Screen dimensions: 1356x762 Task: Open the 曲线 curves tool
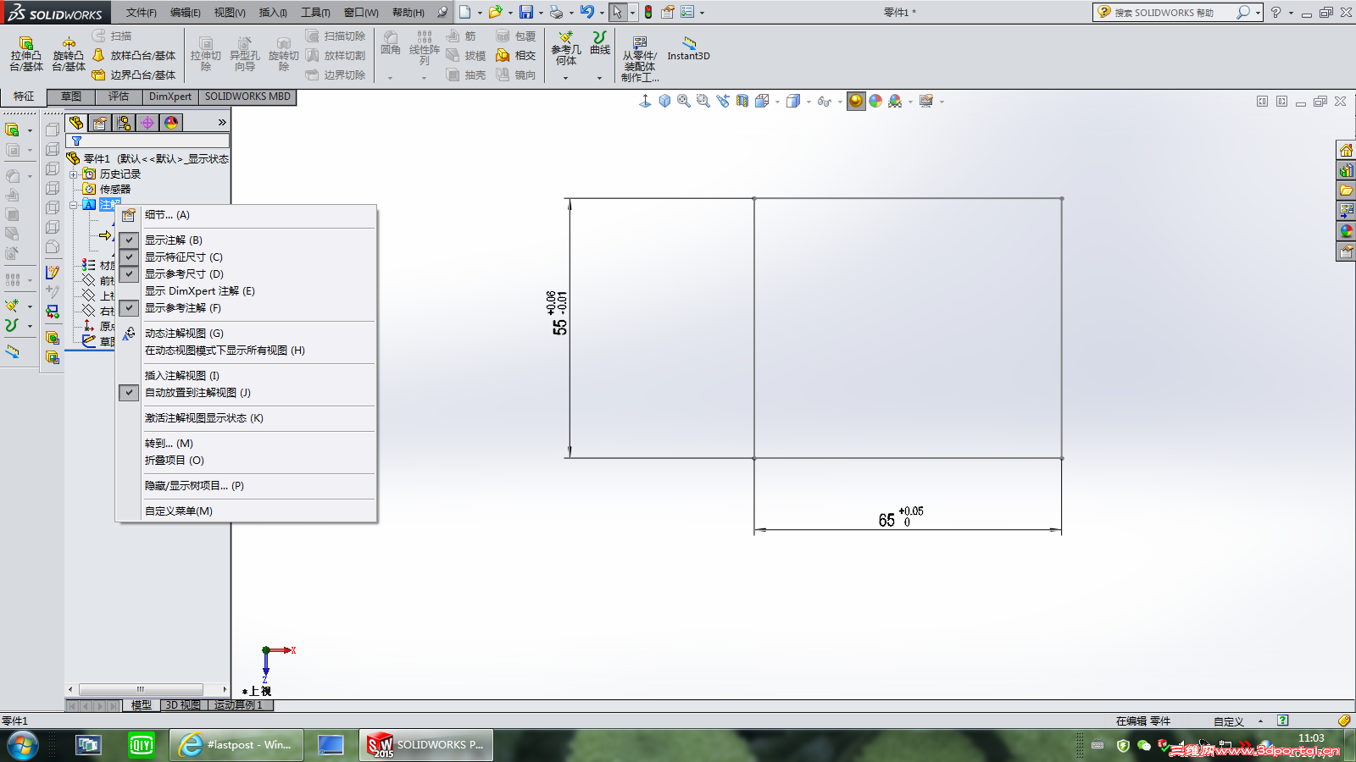point(600,44)
